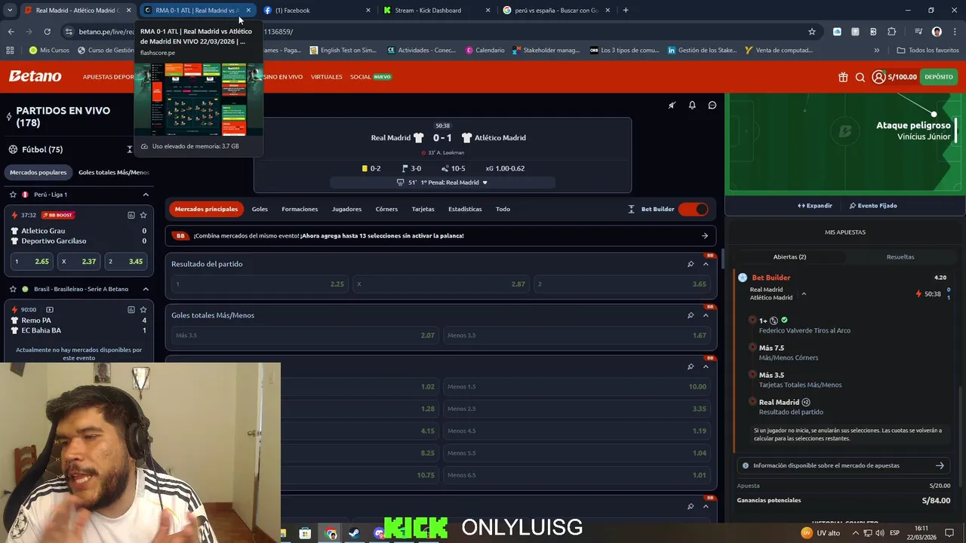Open the Chrome tab search dropdown arrow
The height and width of the screenshot is (543, 966).
pos(11,11)
